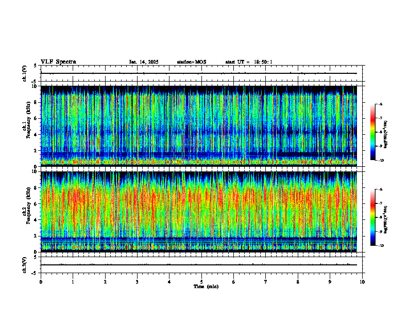
Task: Click tick label "0" on the time axis
Action: pyautogui.click(x=41, y=282)
